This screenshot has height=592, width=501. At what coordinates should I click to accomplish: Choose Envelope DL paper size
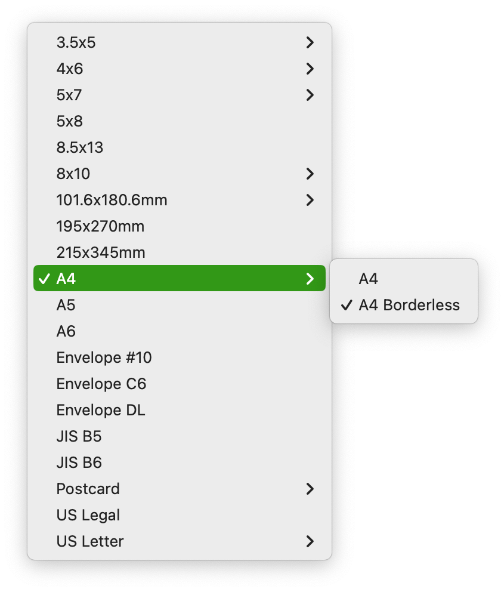[101, 410]
